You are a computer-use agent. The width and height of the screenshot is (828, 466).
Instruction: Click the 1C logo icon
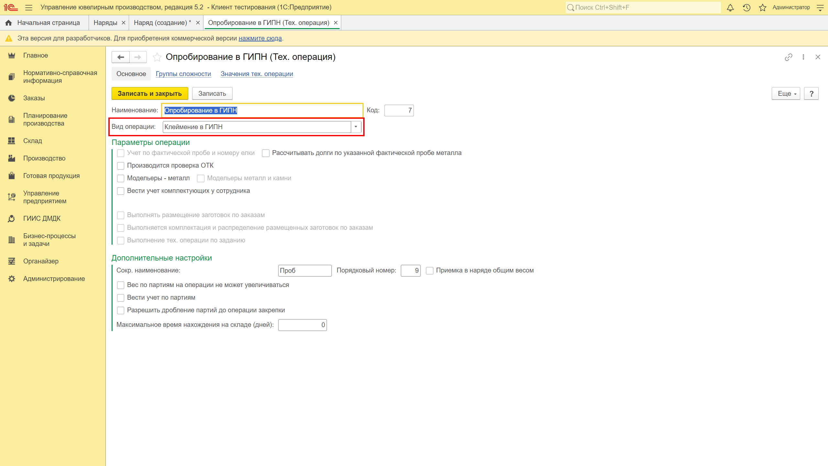[x=11, y=7]
